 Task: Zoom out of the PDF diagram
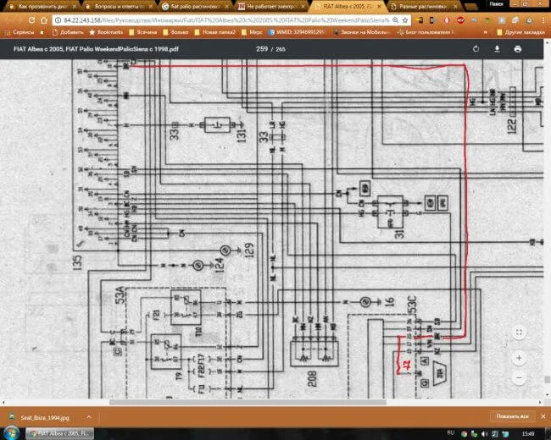pos(519,377)
